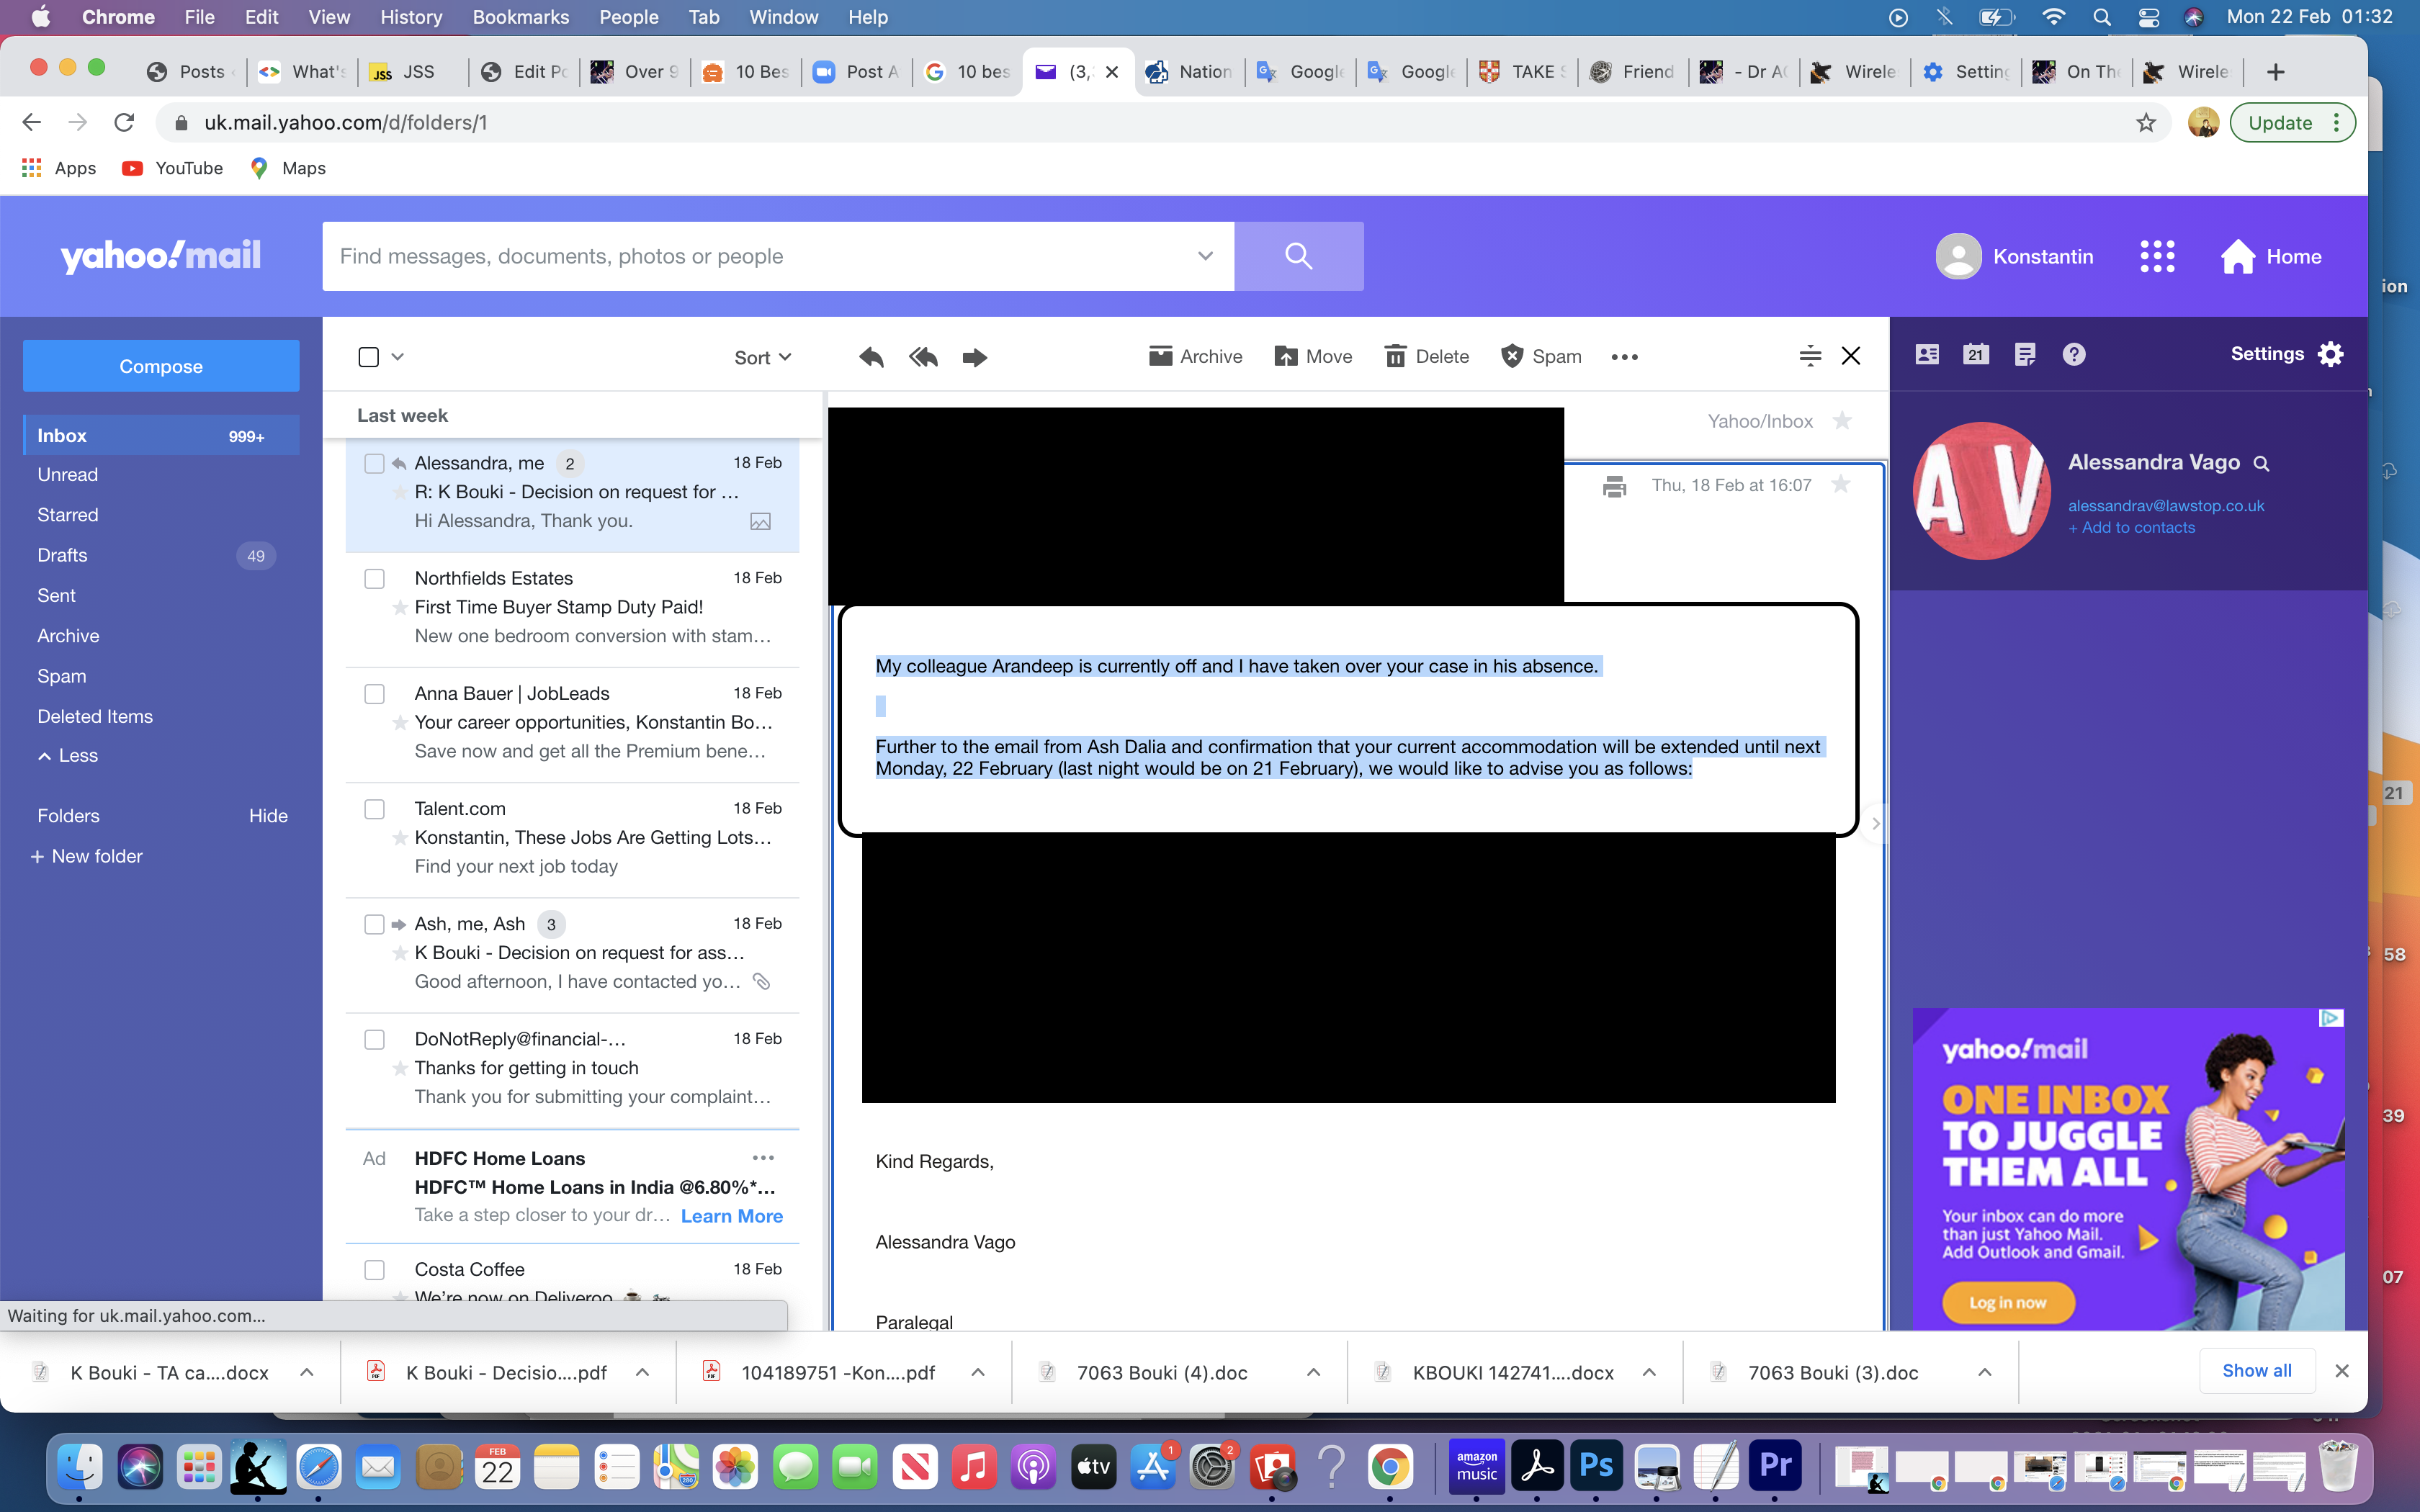This screenshot has height=1512, width=2420.
Task: Open Notepad icon in right panel
Action: 2025,354
